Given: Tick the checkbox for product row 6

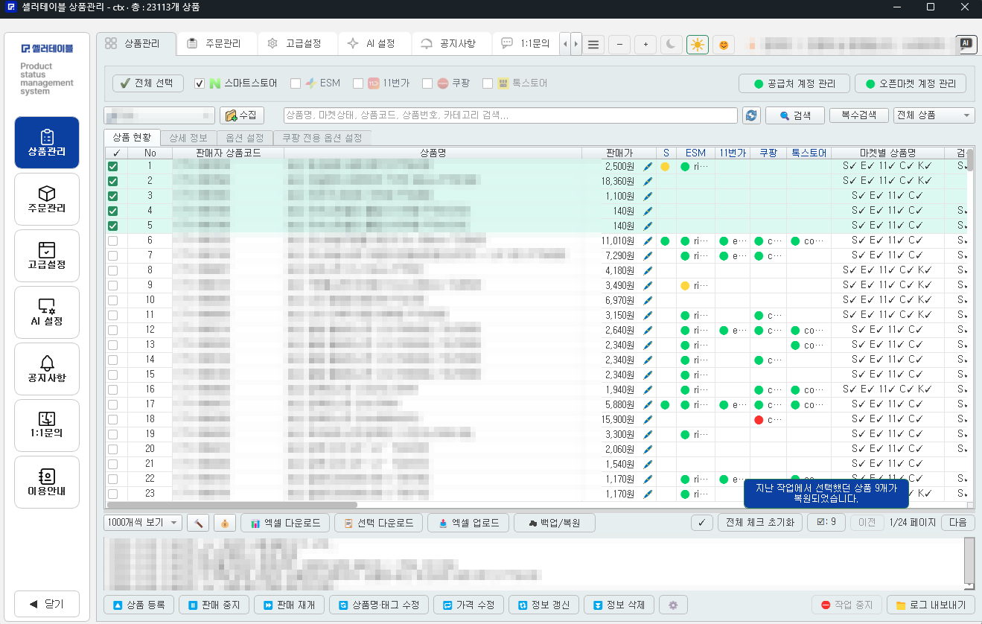Looking at the screenshot, I should (113, 241).
